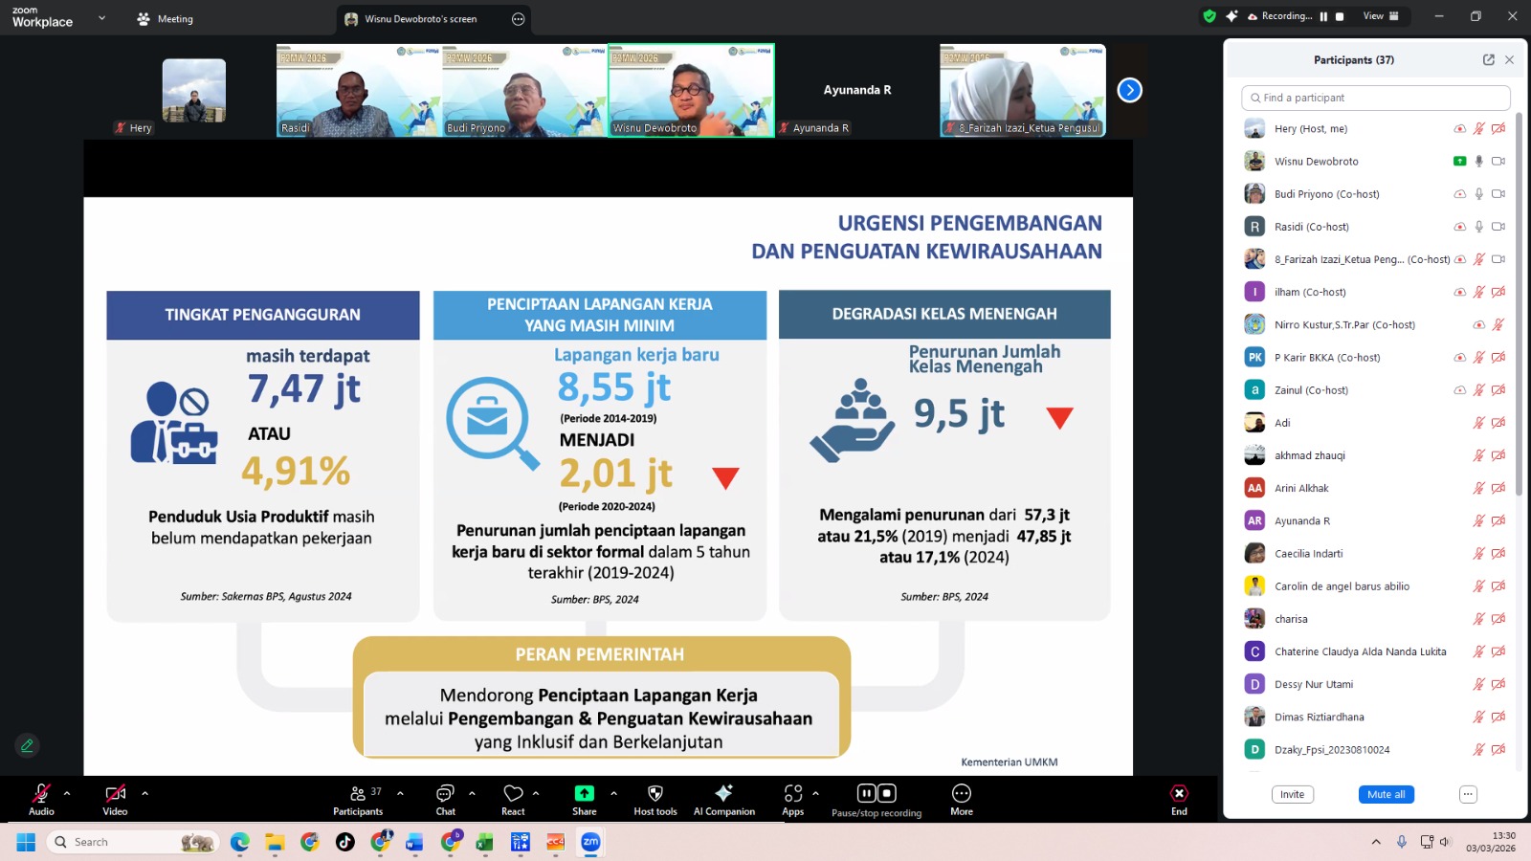Expand the Video options chevron
This screenshot has height=861, width=1531.
(x=145, y=793)
